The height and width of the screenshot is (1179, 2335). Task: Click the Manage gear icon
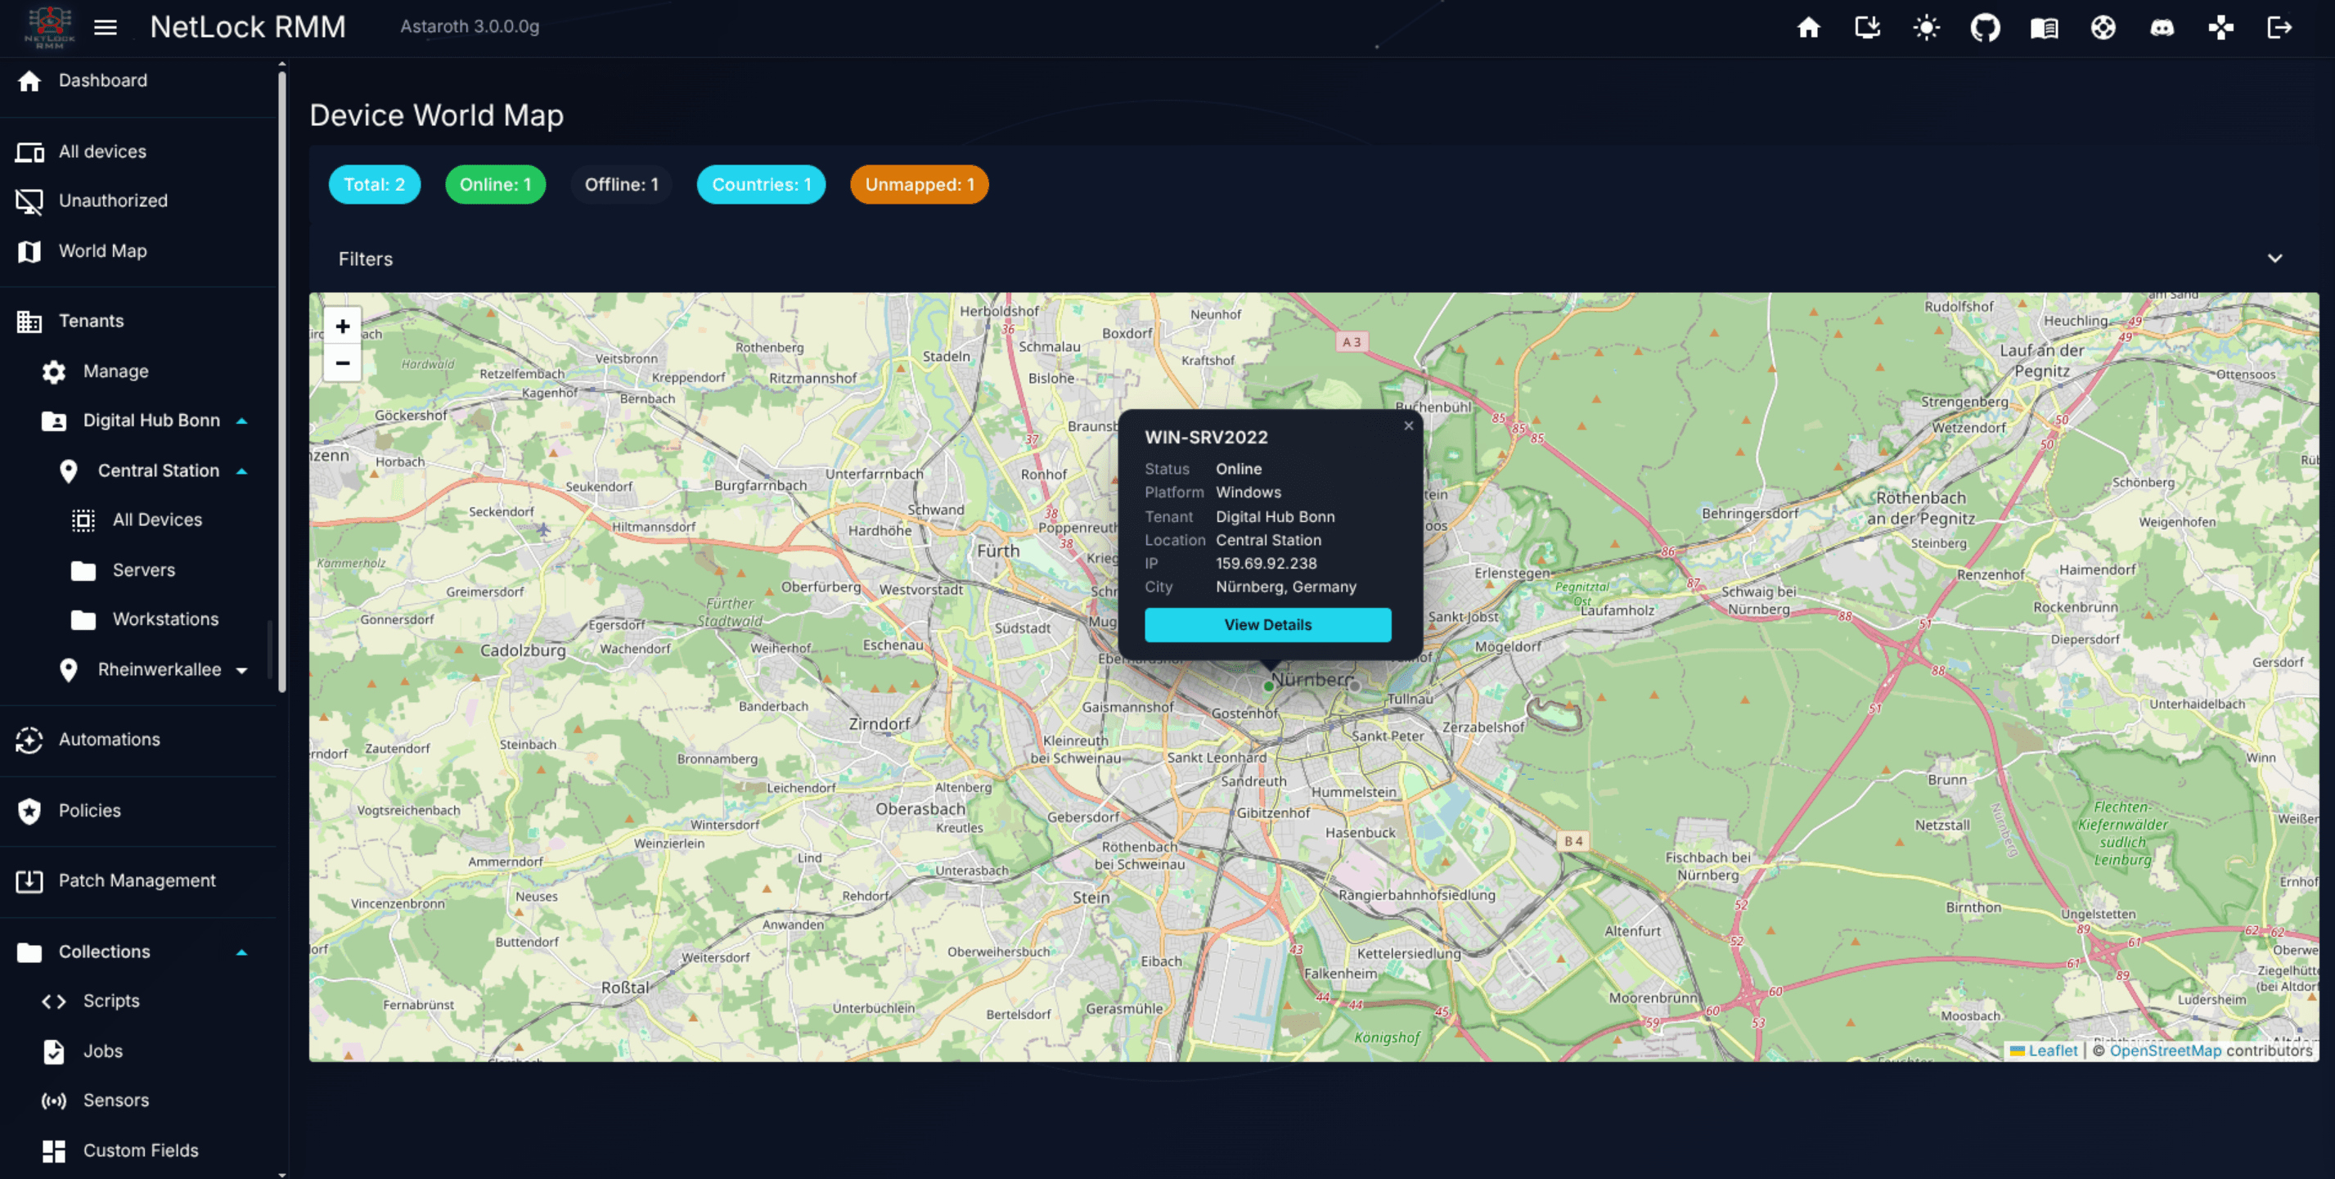[x=53, y=371]
